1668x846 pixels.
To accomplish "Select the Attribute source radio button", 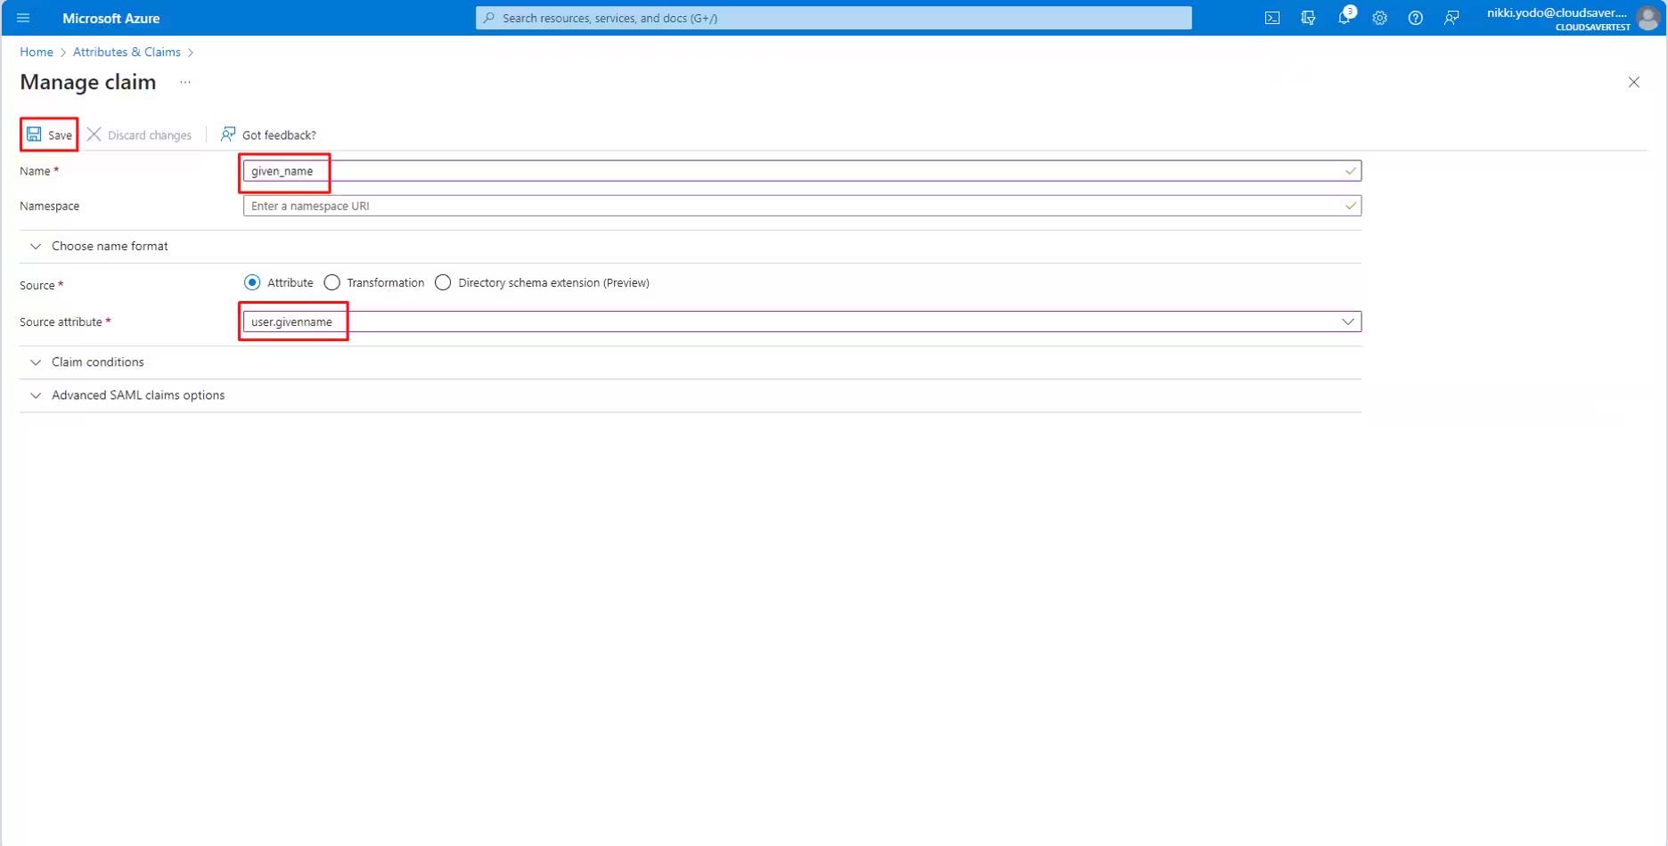I will tap(252, 282).
